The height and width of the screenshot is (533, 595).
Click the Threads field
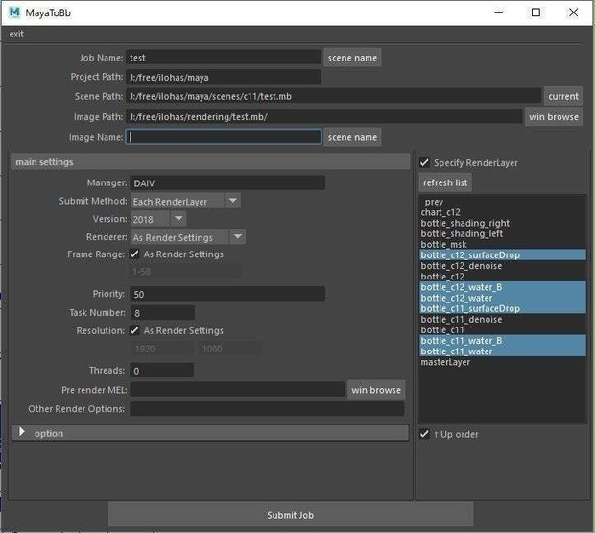coord(162,371)
